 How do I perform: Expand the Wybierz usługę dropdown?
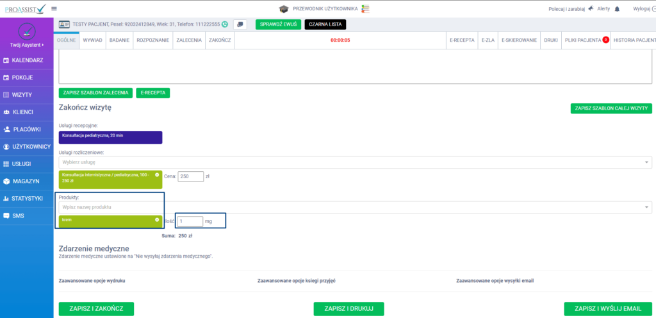[x=646, y=162]
